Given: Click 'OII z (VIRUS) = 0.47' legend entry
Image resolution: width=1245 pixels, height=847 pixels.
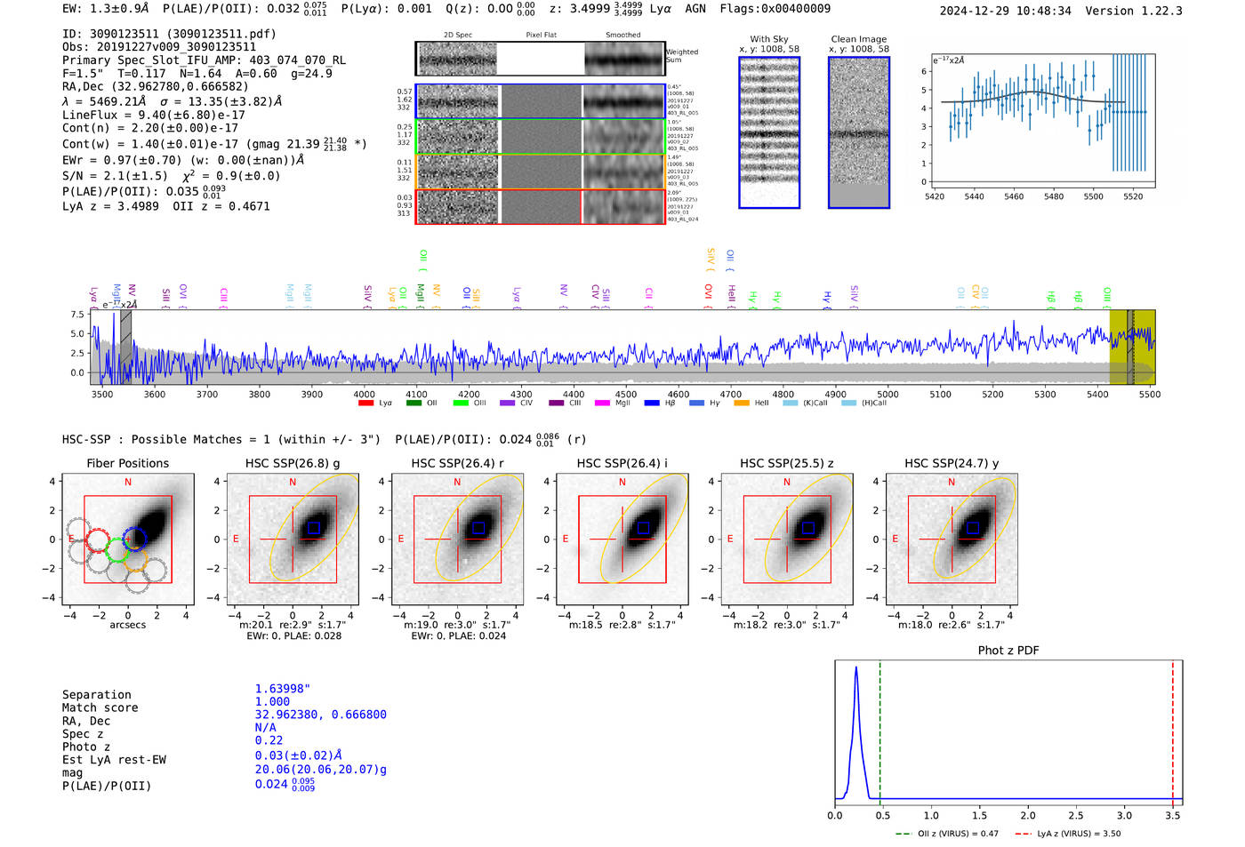Looking at the screenshot, I should coord(947,834).
